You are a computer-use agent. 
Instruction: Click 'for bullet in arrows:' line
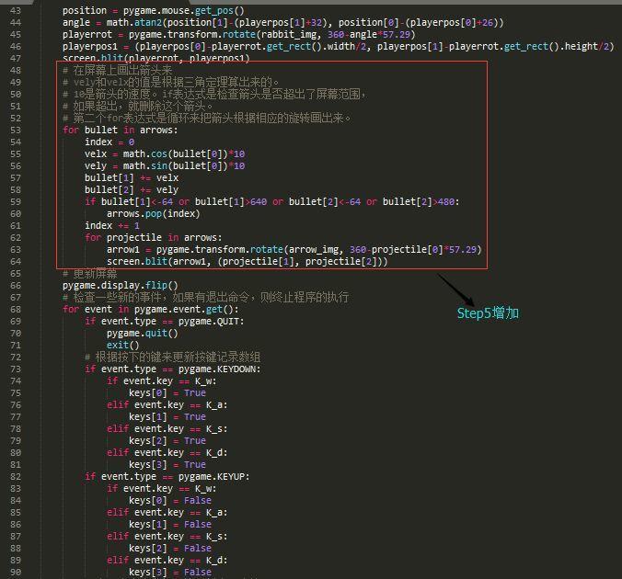coord(121,131)
